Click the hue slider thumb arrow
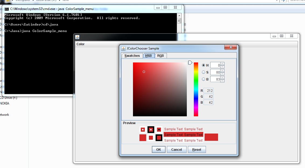The width and height of the screenshot is (305, 168). [190, 63]
